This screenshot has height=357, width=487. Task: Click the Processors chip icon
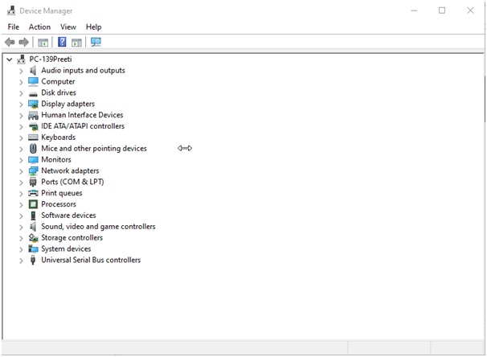33,204
